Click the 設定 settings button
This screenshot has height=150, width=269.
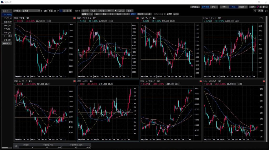point(252,7)
